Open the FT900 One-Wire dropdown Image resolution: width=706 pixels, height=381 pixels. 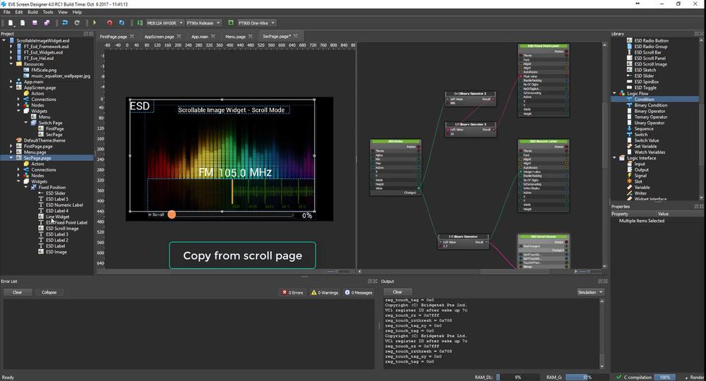tap(257, 23)
